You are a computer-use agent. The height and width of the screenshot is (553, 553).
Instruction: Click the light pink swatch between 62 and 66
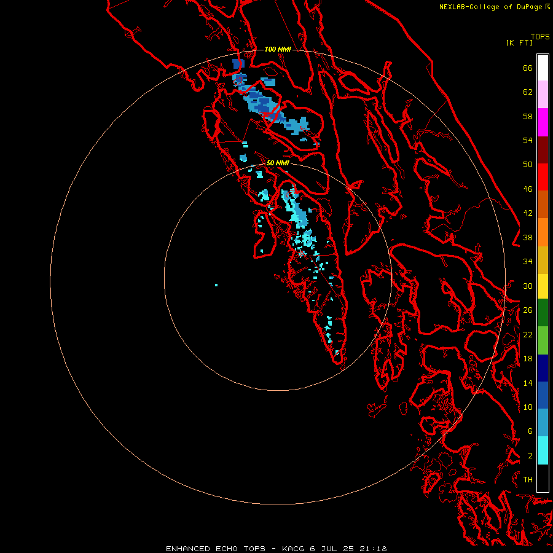(543, 94)
